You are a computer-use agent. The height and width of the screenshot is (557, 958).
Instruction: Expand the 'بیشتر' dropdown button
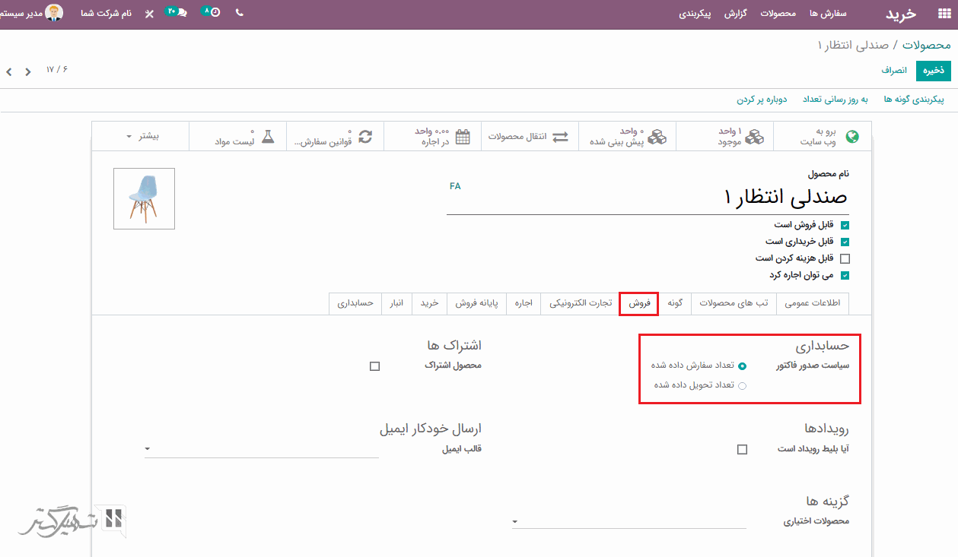[142, 137]
